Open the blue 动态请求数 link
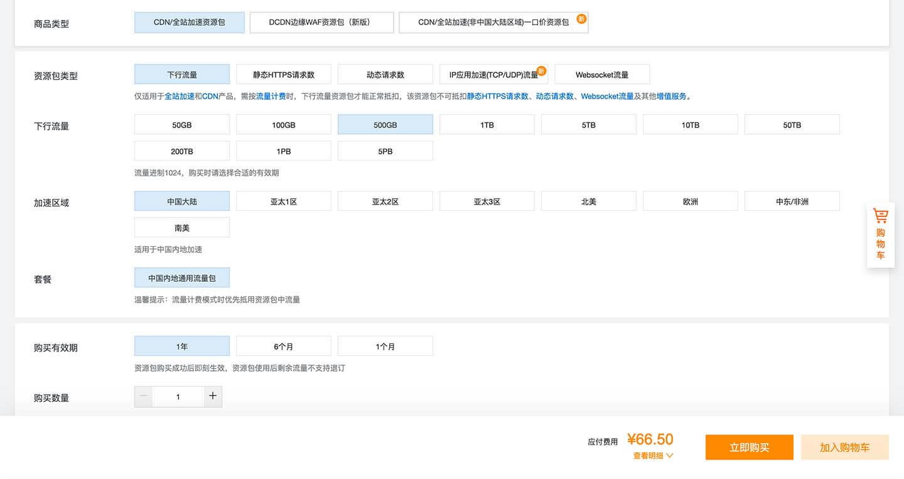Viewport: 904px width, 479px height. [x=555, y=96]
